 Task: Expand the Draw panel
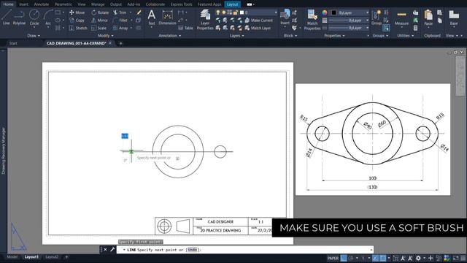coord(34,36)
